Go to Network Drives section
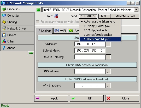The height and width of the screenshot is (108, 141). pyautogui.click(x=17, y=28)
